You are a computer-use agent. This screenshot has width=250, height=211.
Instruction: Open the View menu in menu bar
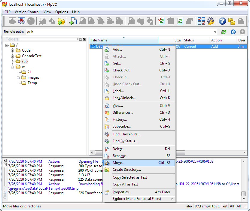pos(47,12)
